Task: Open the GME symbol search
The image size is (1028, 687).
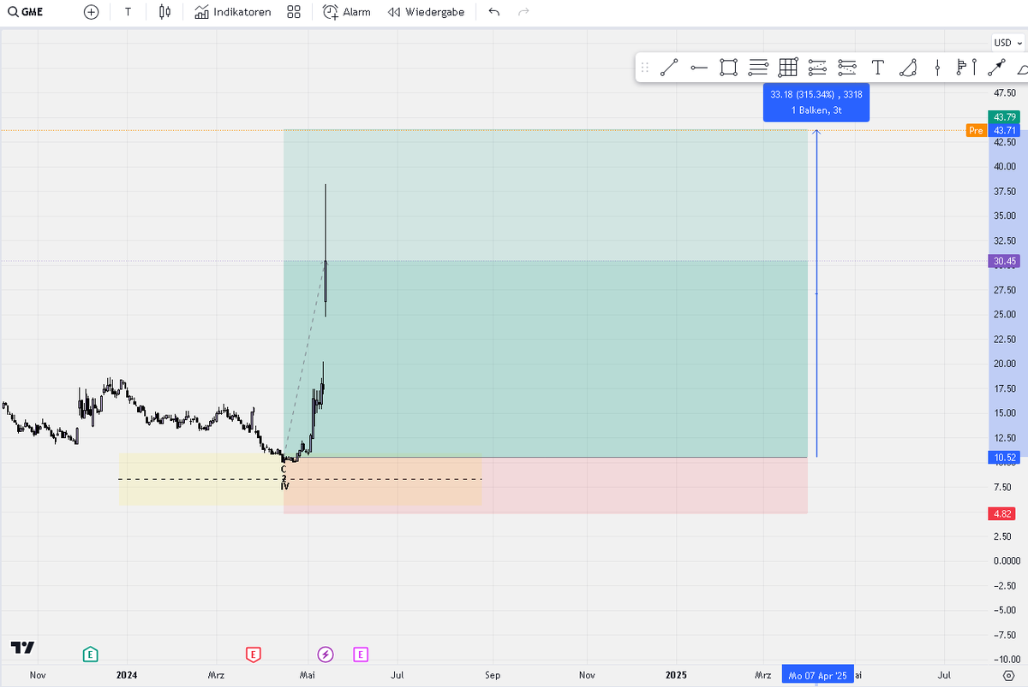Action: [25, 12]
